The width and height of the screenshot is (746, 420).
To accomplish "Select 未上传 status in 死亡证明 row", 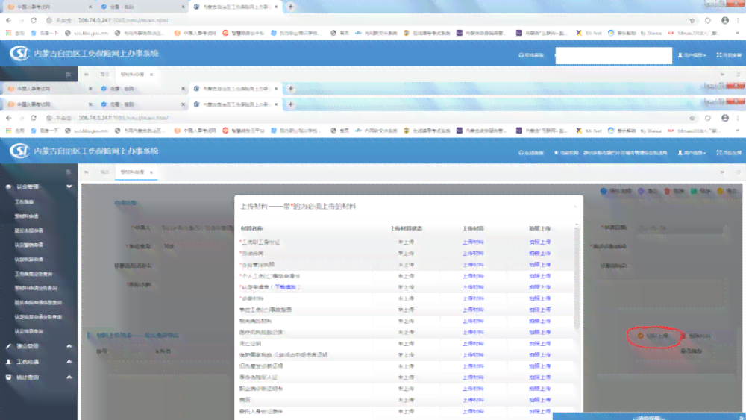I will (x=406, y=343).
